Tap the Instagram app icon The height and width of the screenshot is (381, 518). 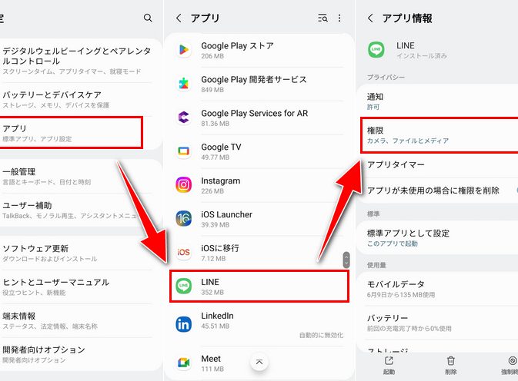click(x=183, y=185)
